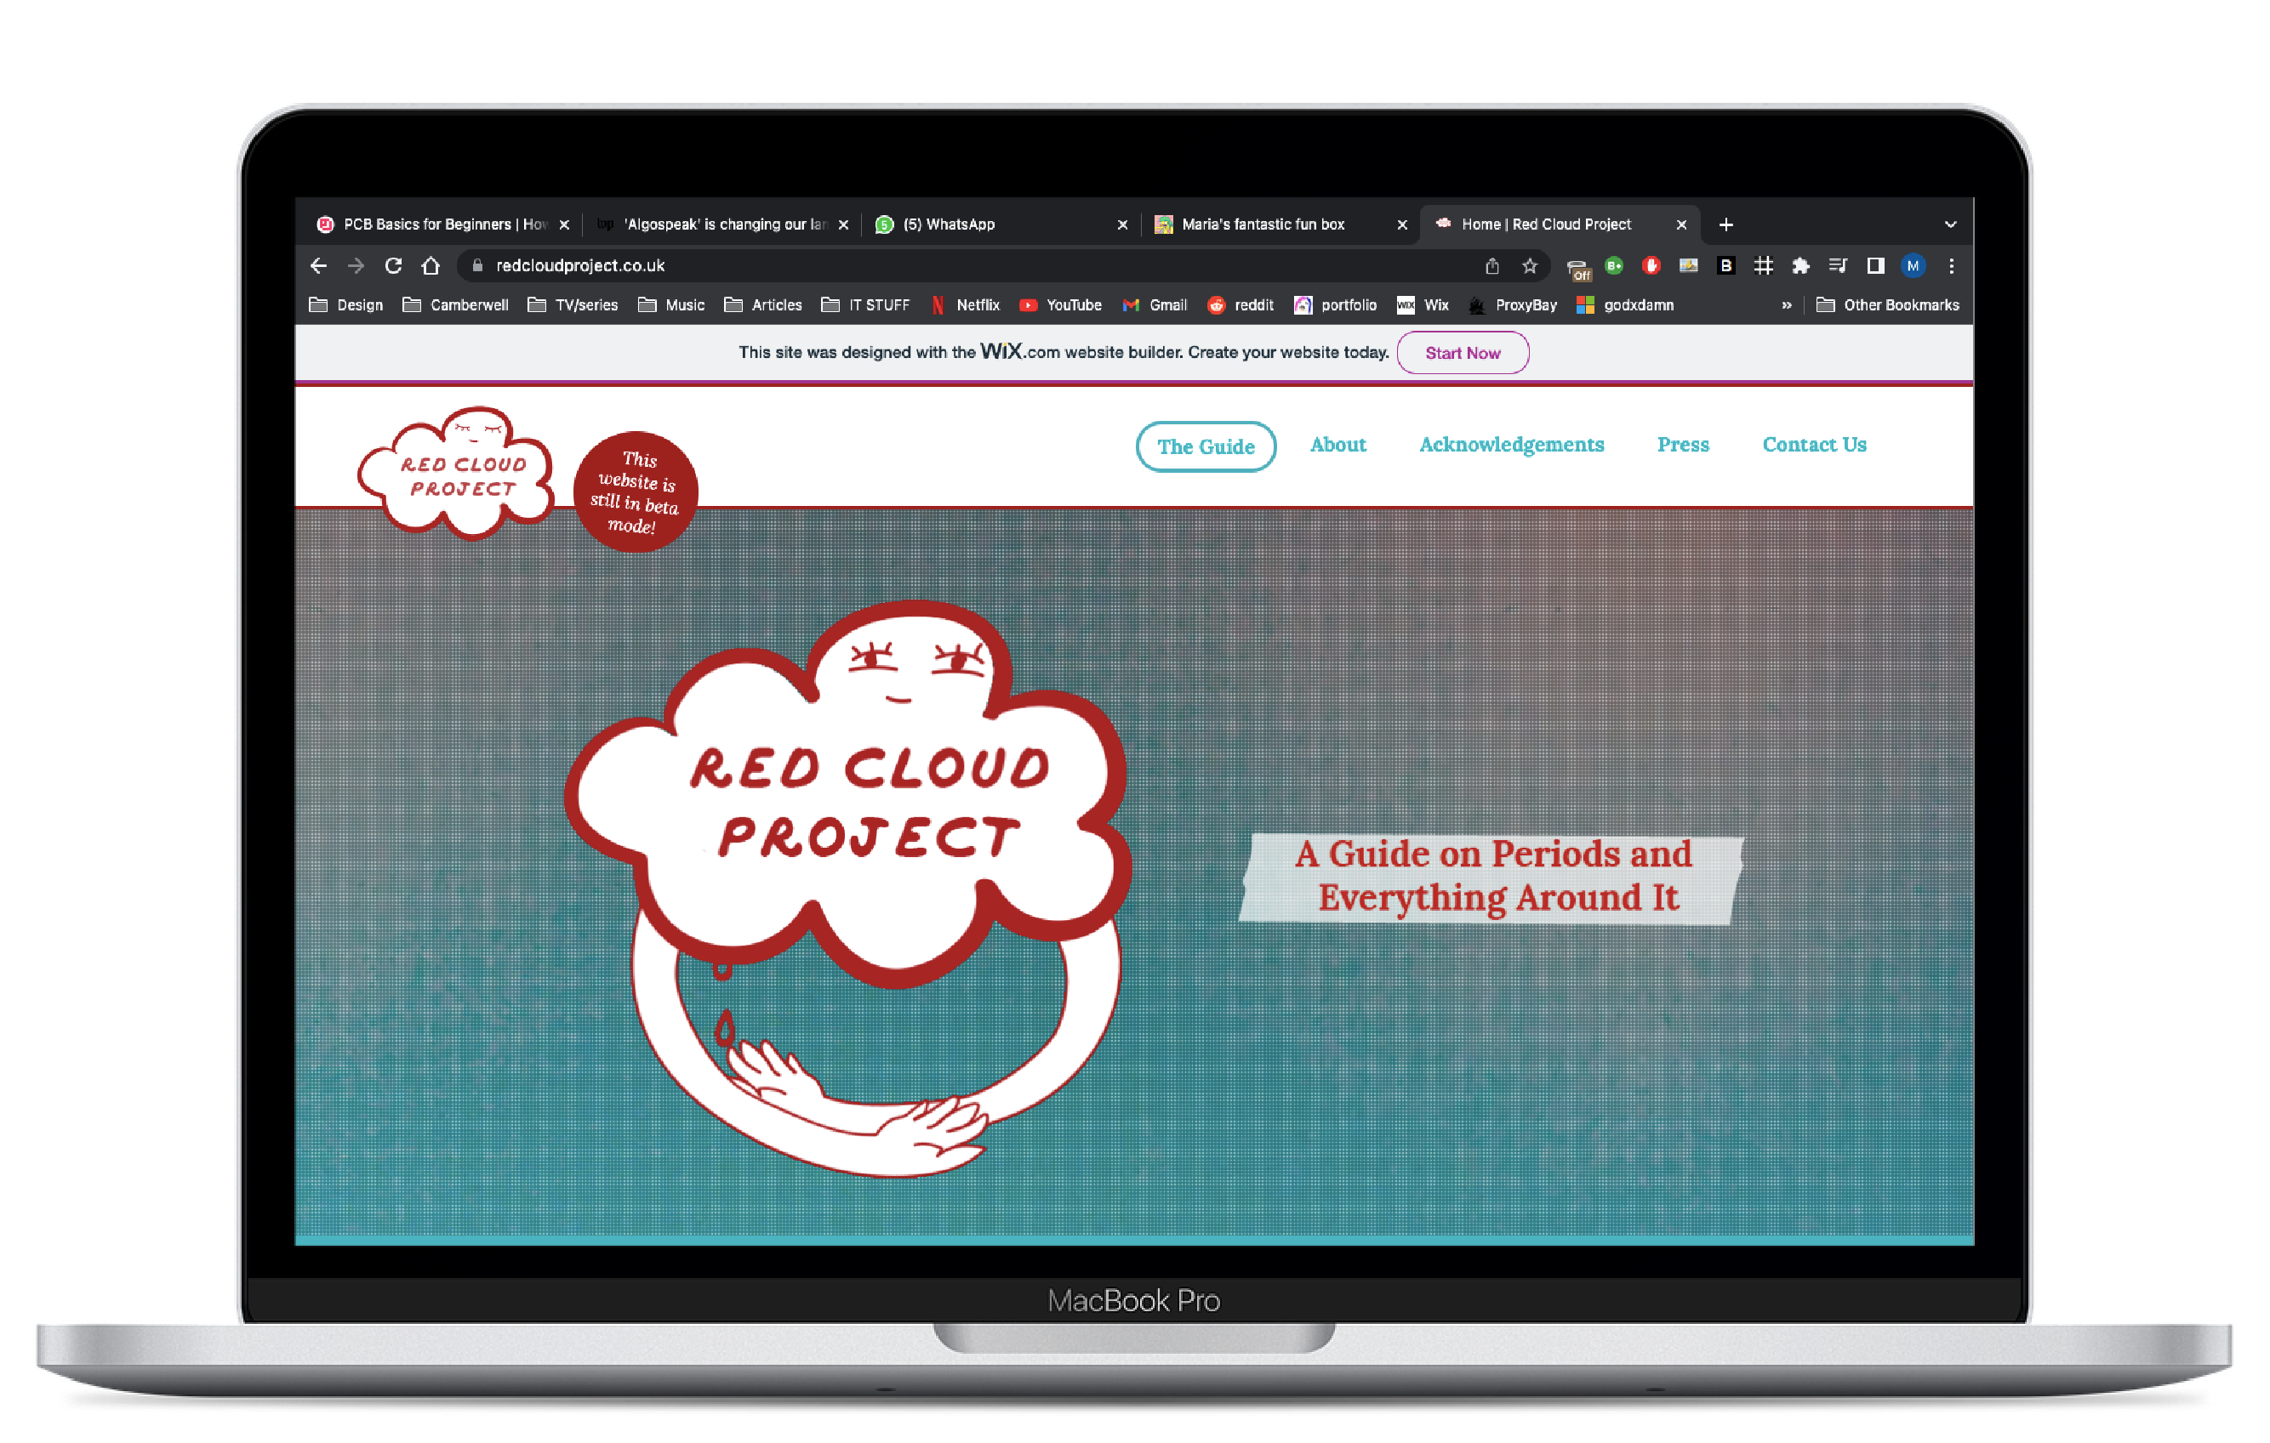
Task: Click the back navigation arrow
Action: (x=318, y=265)
